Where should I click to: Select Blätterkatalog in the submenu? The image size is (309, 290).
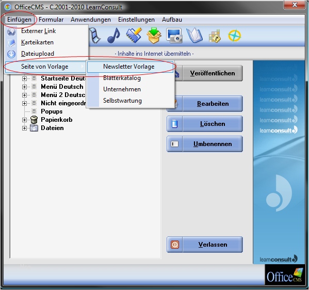click(131, 78)
